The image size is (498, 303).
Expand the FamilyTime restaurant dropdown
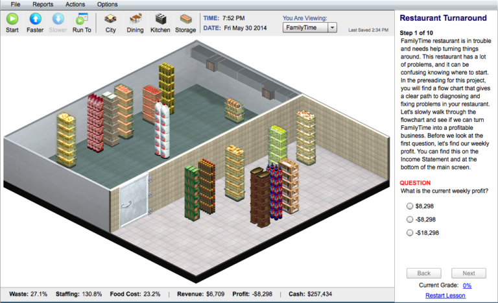tap(332, 28)
